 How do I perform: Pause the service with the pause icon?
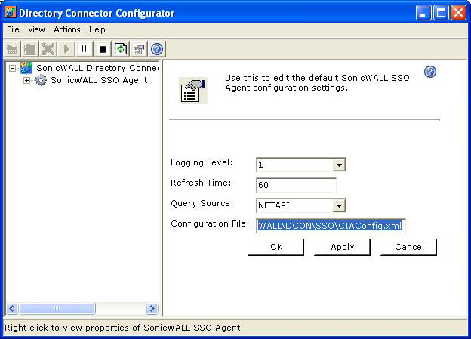(x=84, y=48)
